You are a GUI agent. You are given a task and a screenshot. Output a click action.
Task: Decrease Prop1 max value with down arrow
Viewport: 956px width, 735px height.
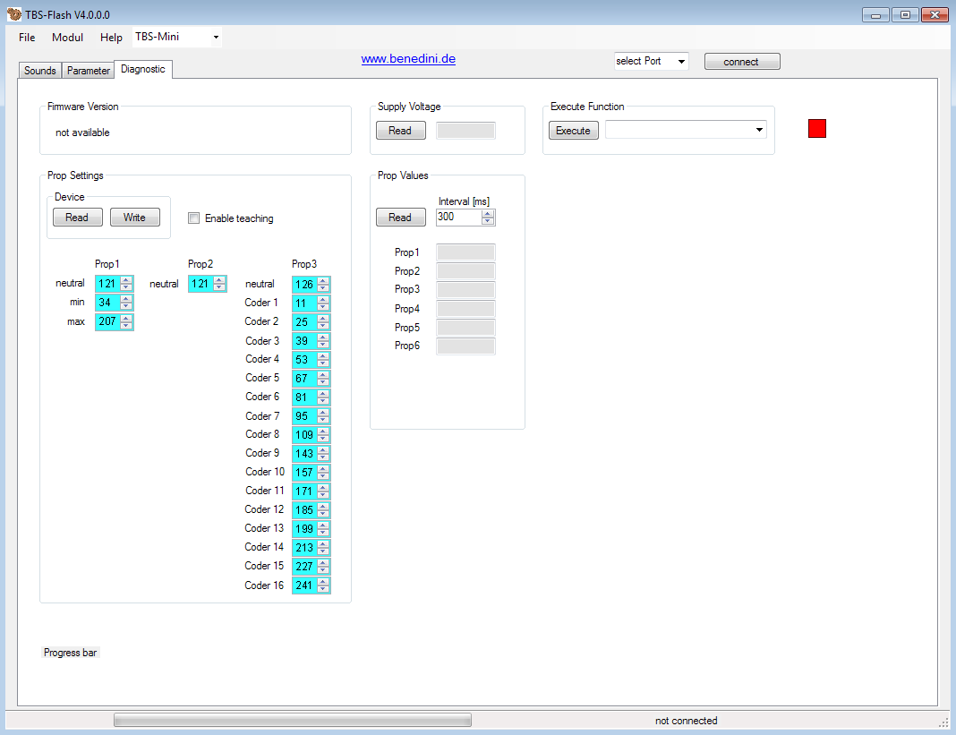pos(126,326)
